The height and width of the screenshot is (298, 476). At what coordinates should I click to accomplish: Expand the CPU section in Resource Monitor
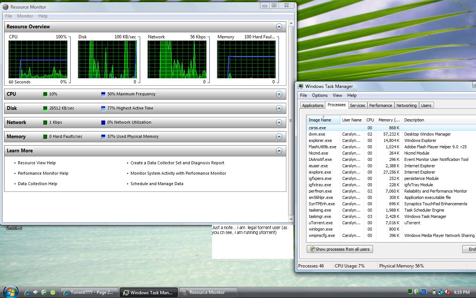[279, 94]
